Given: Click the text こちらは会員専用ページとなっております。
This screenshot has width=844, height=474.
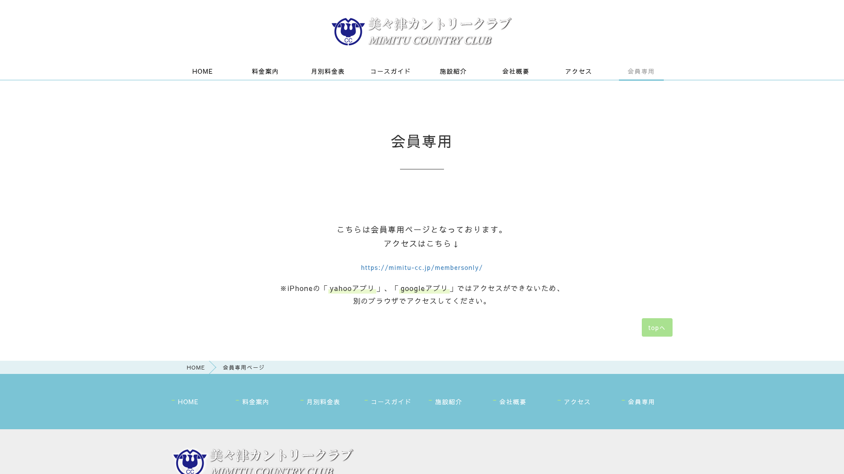Looking at the screenshot, I should click(x=422, y=230).
